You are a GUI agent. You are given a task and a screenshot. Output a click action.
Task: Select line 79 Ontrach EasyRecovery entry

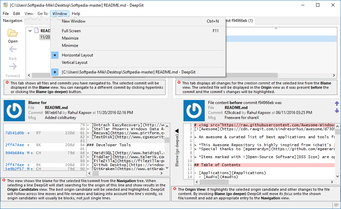tap(126, 125)
